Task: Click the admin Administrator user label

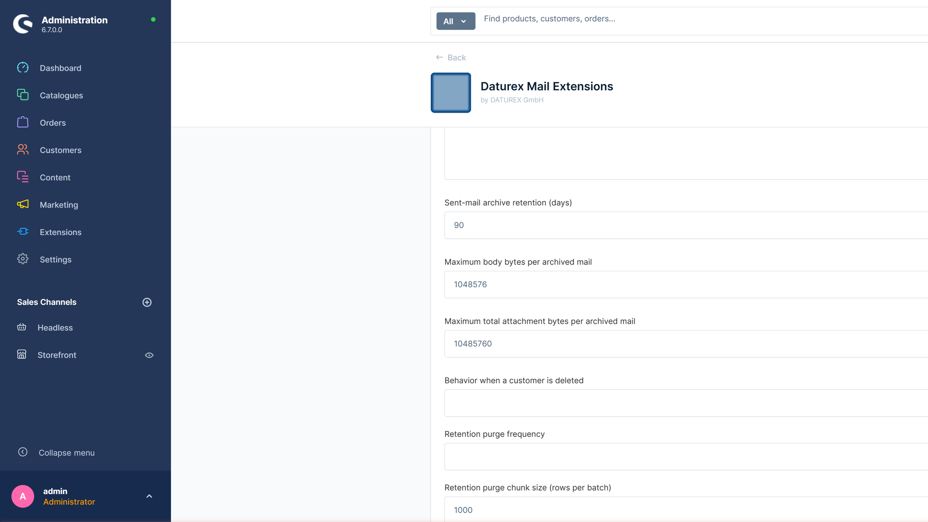Action: coord(69,496)
